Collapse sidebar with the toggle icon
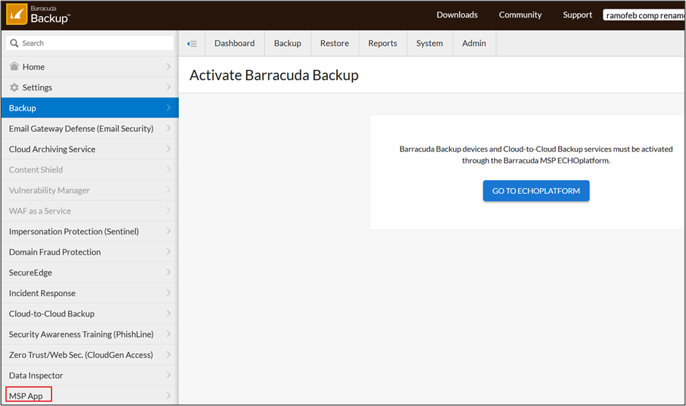The height and width of the screenshot is (406, 686). (x=192, y=44)
